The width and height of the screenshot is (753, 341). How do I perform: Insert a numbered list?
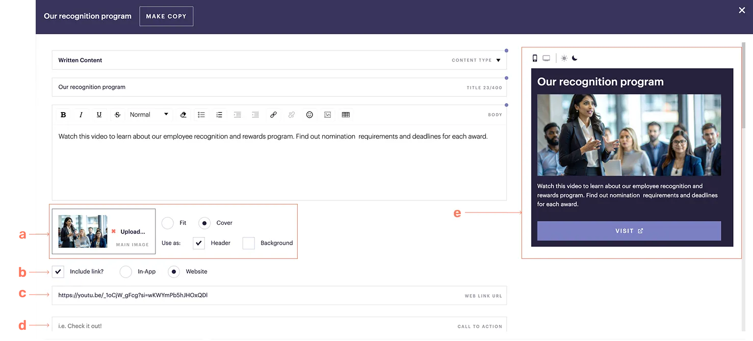click(x=219, y=115)
